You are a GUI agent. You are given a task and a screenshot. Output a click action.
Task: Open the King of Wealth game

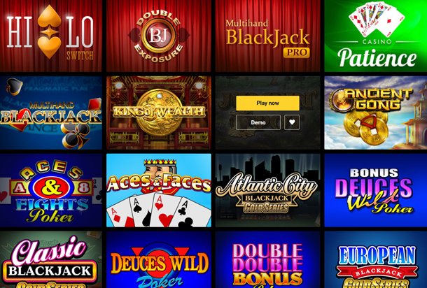(x=159, y=113)
